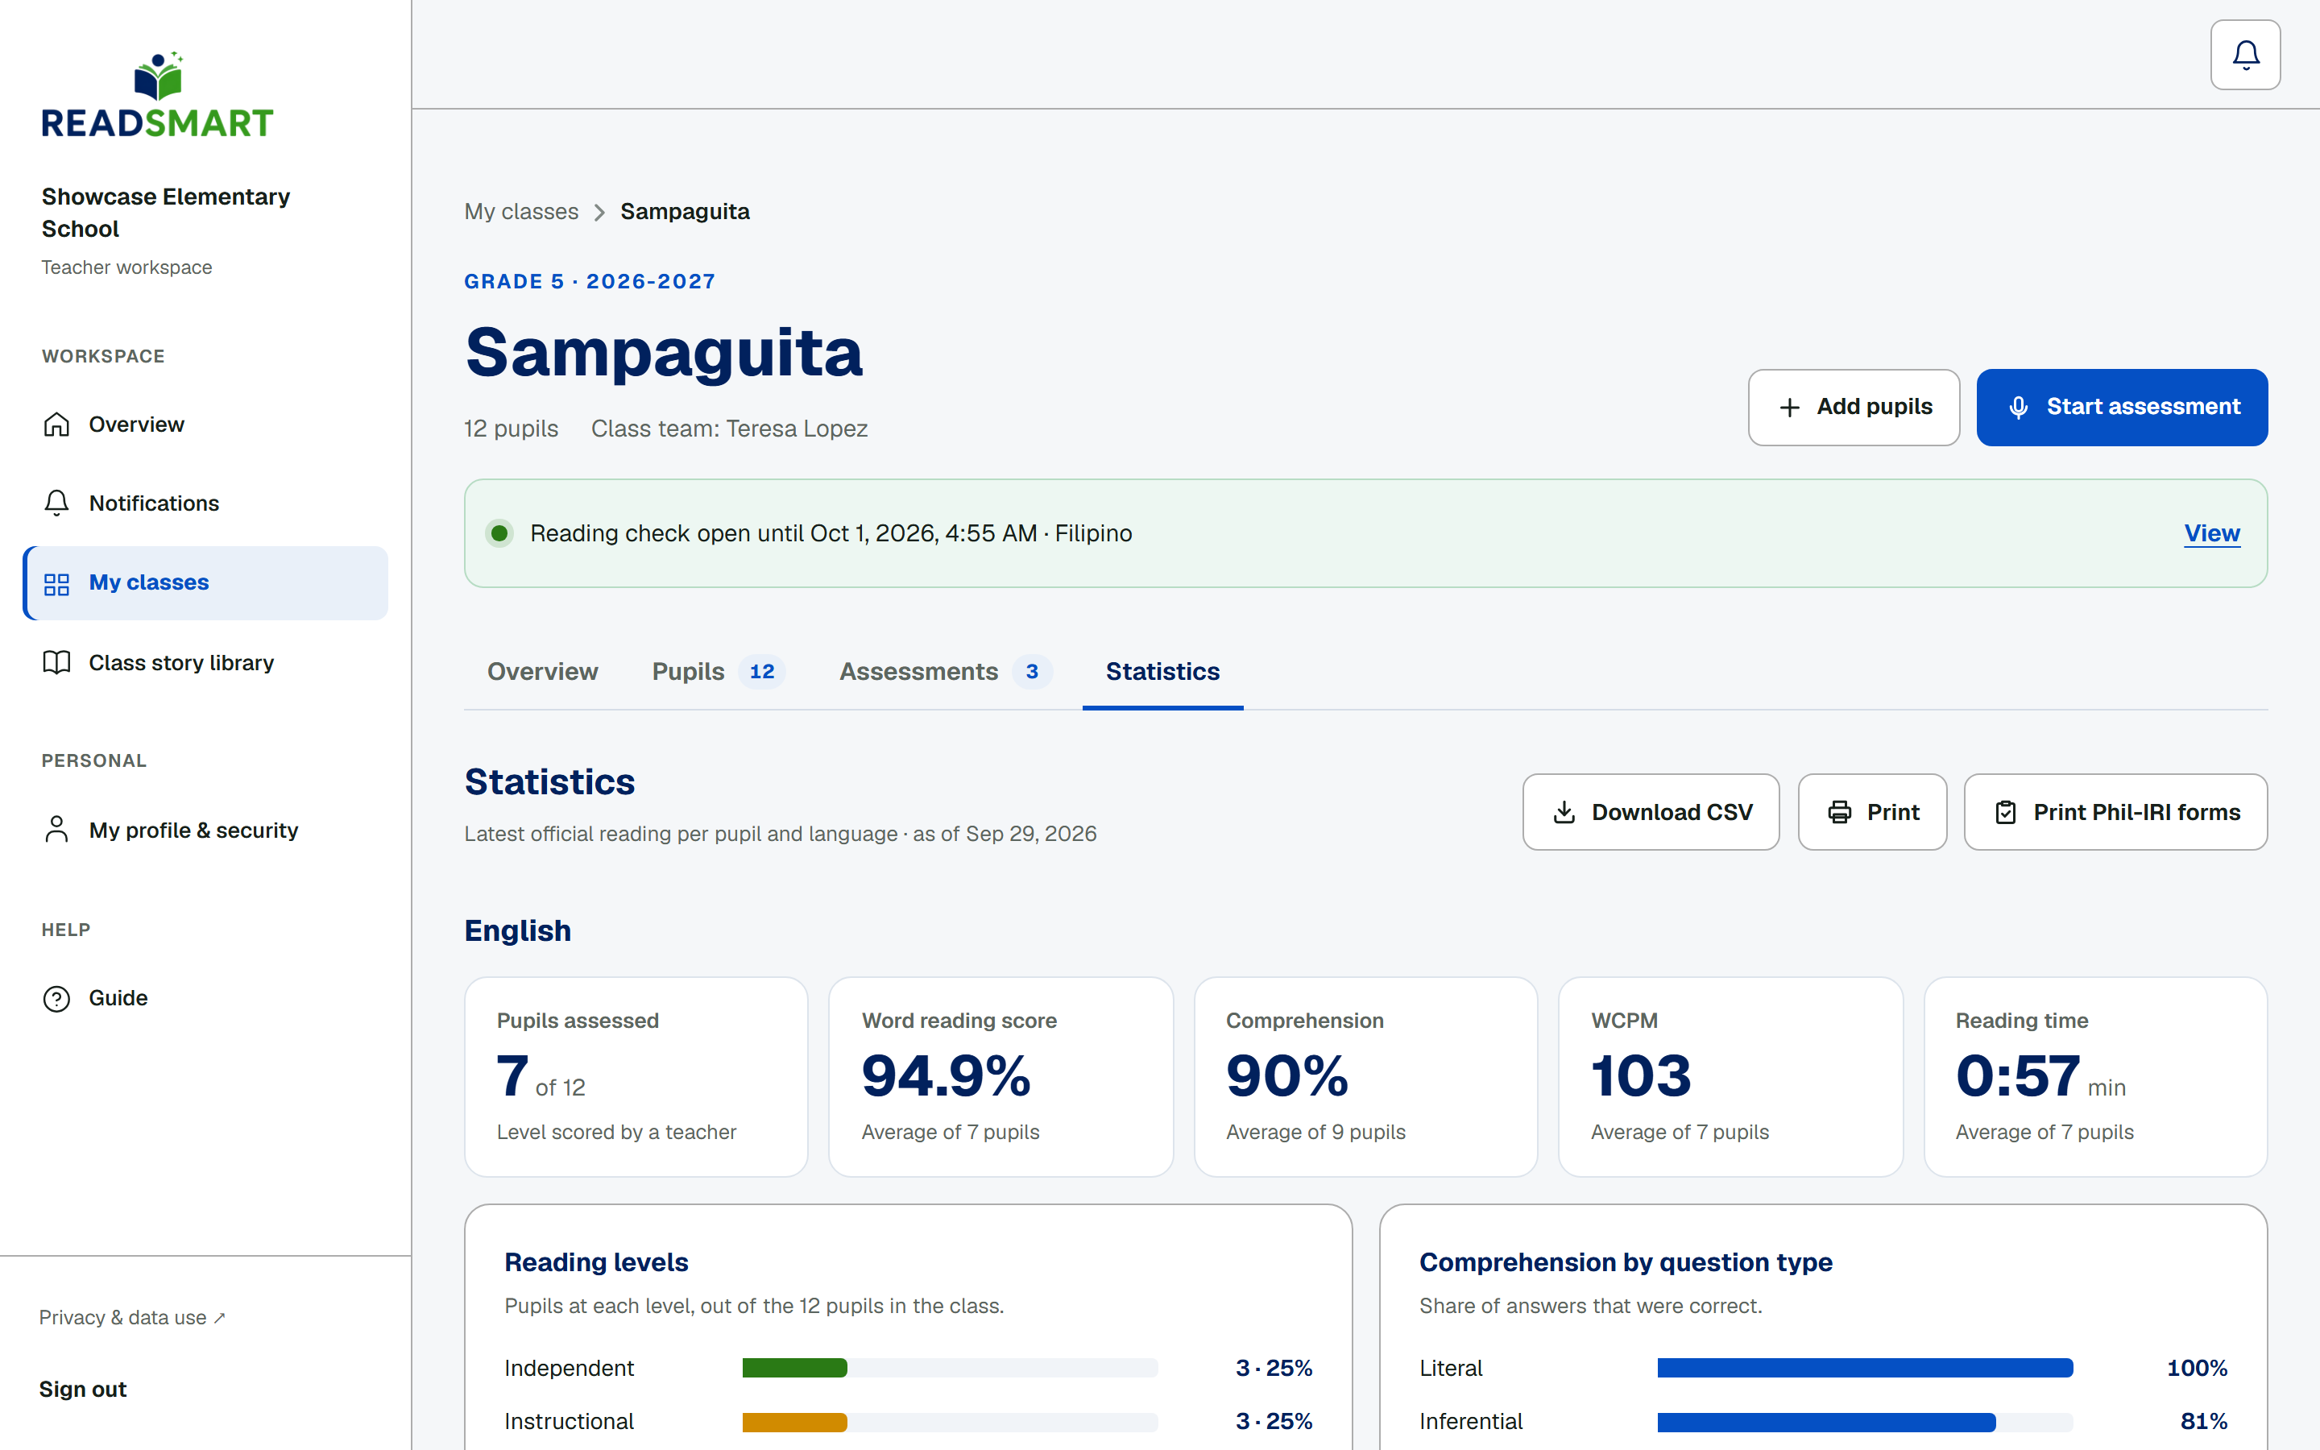Screen dimensions: 2320x1450
Task: Open the Assessments tab
Action: click(945, 671)
